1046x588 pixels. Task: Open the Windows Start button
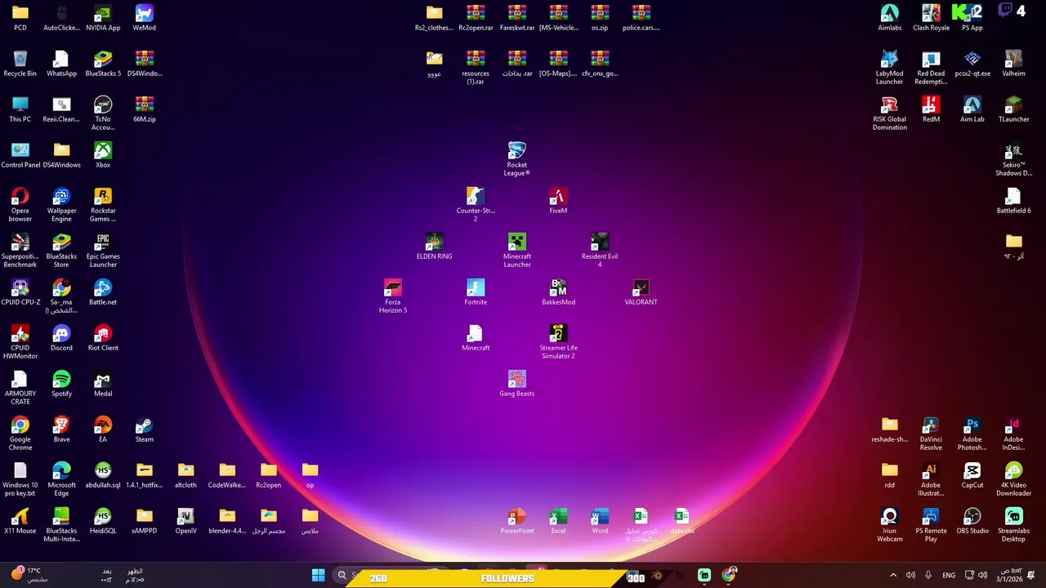point(318,576)
